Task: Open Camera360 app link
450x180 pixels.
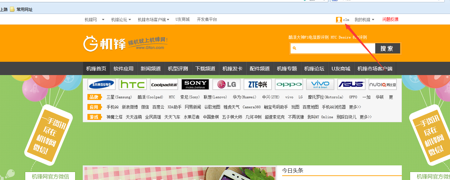Action: click(252, 107)
